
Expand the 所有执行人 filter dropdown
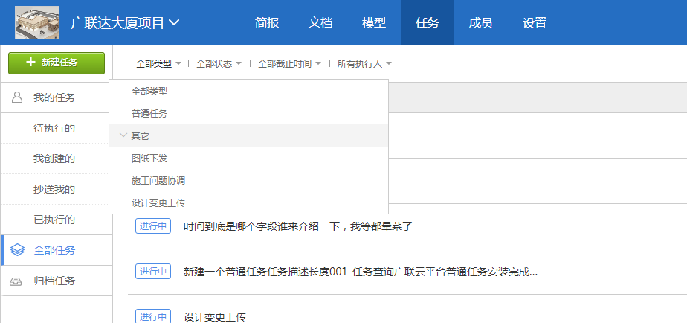click(364, 64)
